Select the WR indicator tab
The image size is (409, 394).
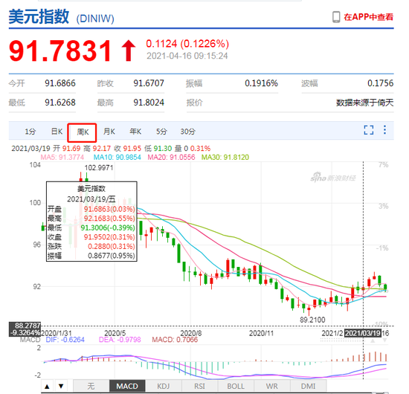tap(271, 386)
